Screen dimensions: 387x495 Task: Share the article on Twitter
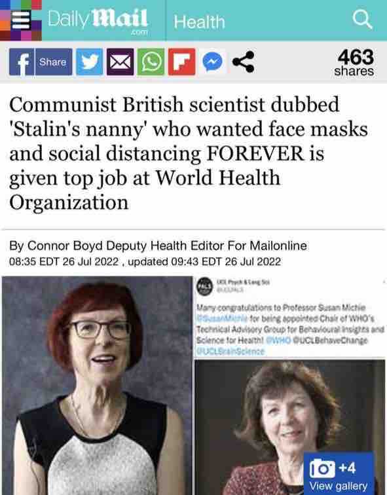(90, 62)
